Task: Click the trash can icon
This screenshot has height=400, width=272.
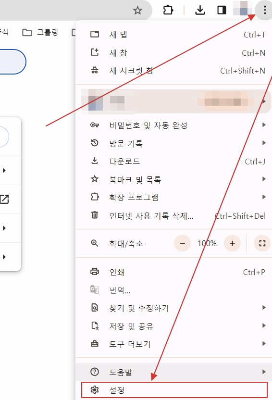Action: (95, 215)
